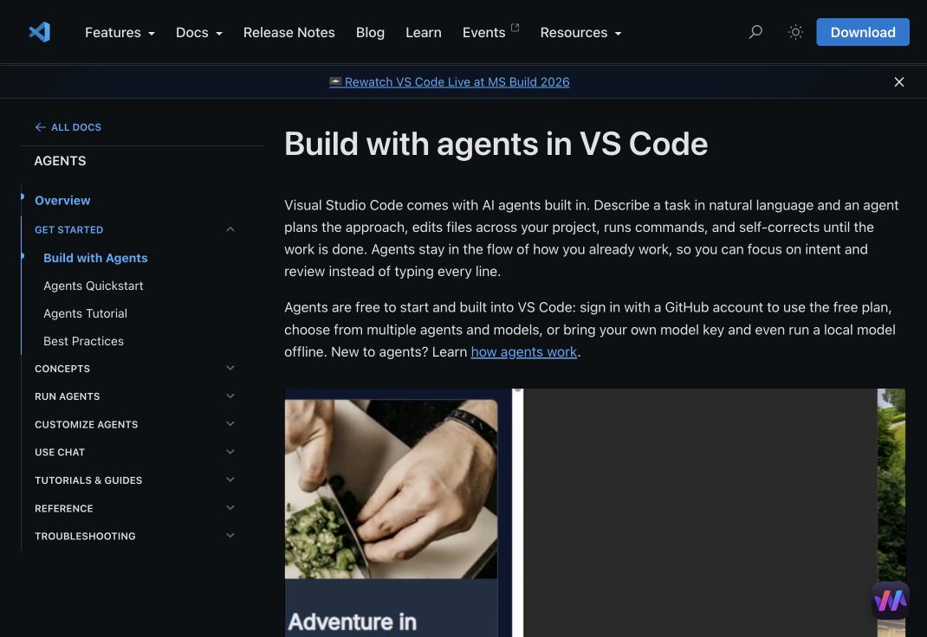
Task: Click the 'Adventure in' card heading
Action: (353, 621)
